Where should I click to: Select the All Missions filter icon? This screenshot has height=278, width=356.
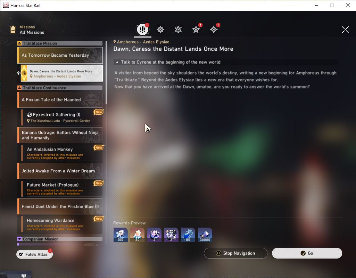pyautogui.click(x=143, y=29)
